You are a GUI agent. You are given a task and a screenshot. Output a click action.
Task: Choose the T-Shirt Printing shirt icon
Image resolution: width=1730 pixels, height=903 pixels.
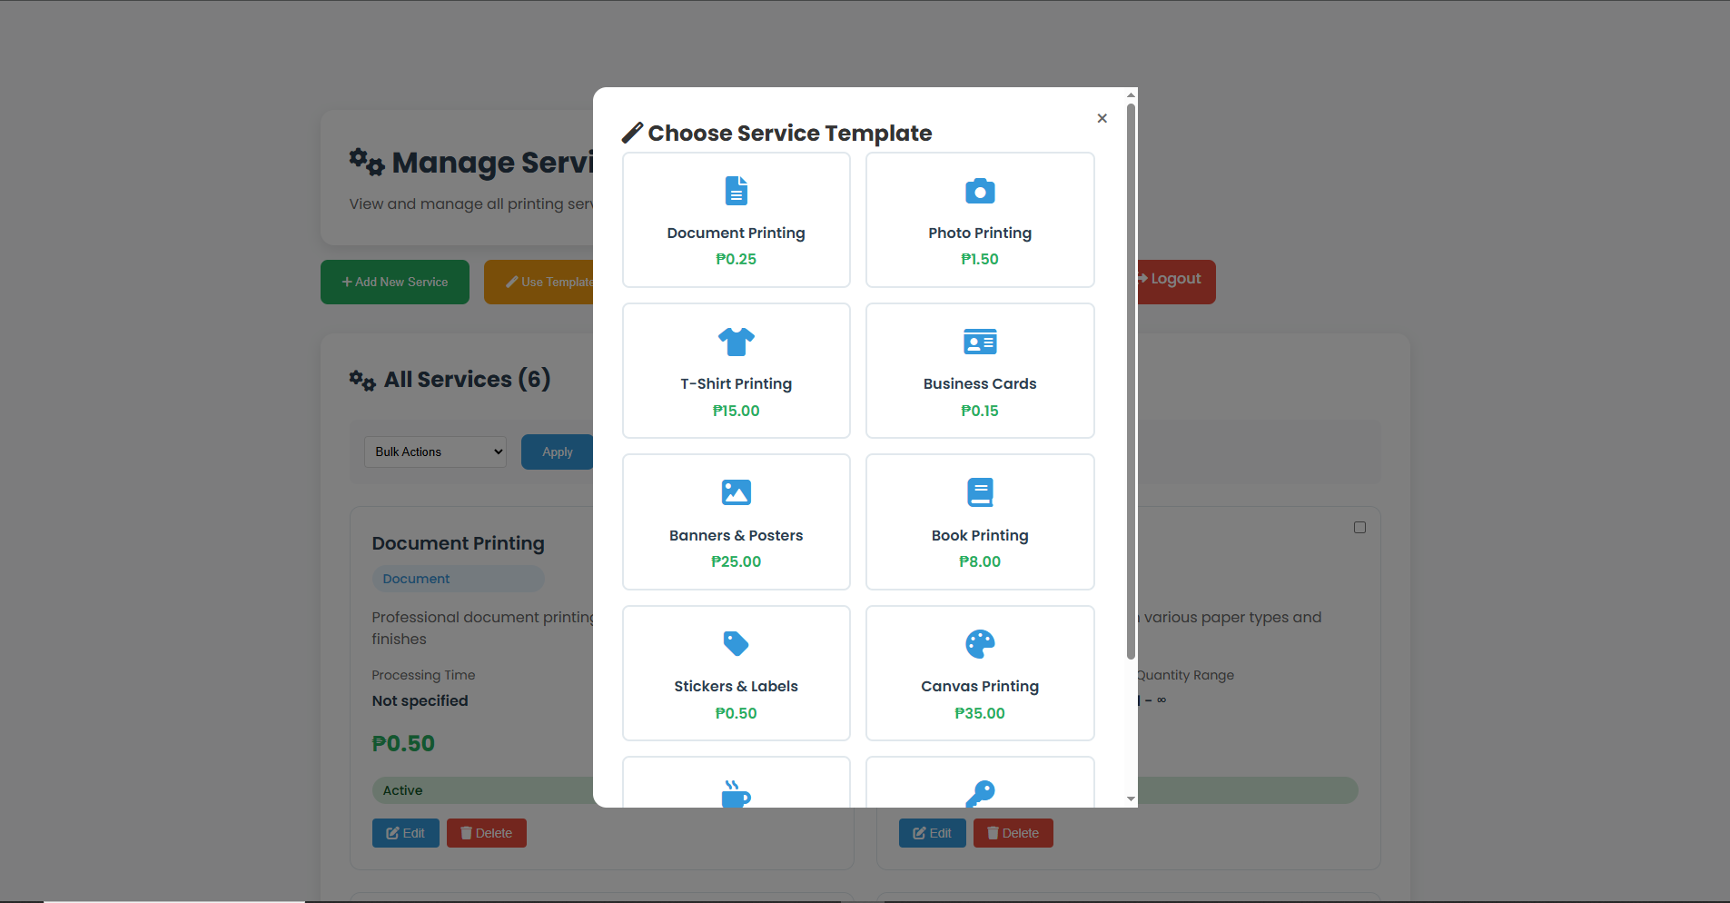click(x=736, y=342)
